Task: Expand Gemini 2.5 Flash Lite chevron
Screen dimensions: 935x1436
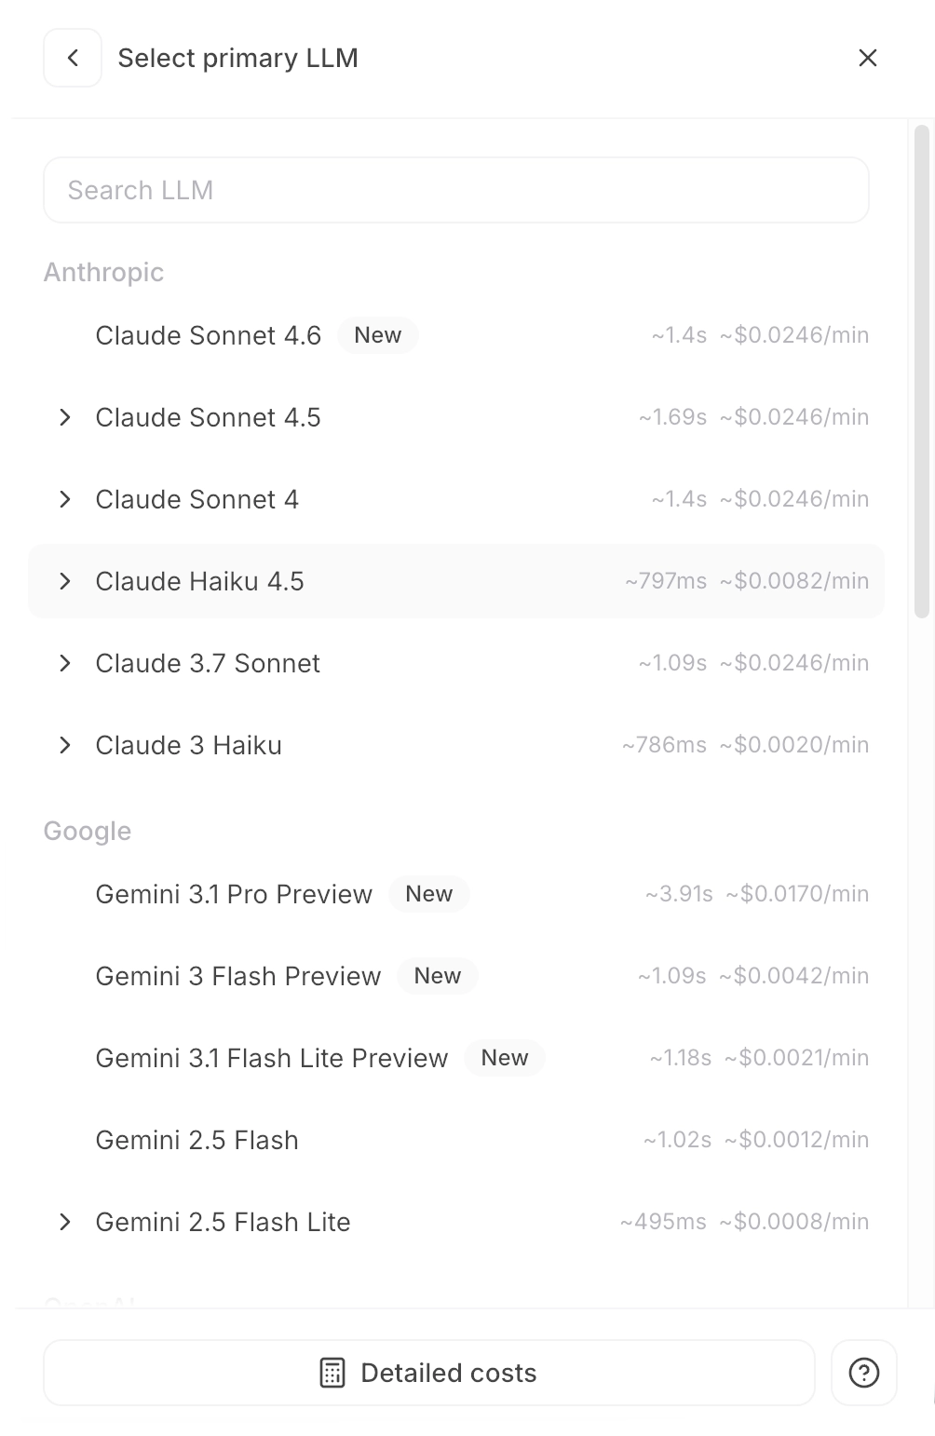Action: click(64, 1222)
